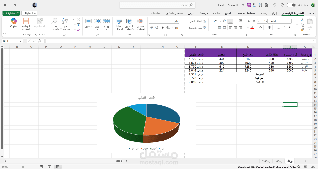Switch to the Insert (إدراج) tab
This screenshot has width=318, height=169.
[274, 13]
